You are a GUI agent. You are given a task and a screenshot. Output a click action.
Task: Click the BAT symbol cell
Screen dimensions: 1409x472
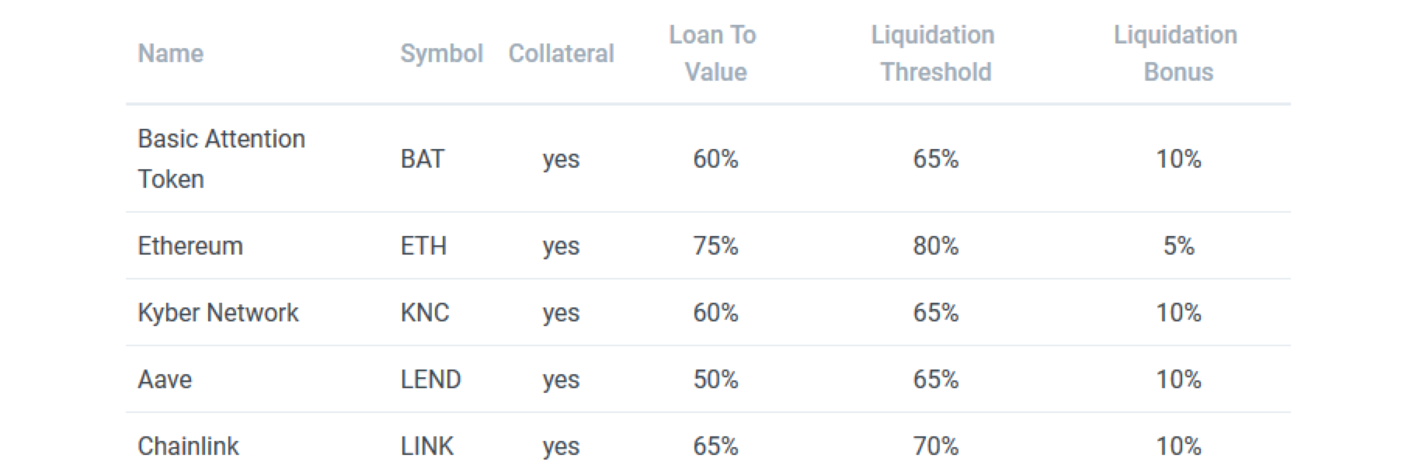pos(423,159)
